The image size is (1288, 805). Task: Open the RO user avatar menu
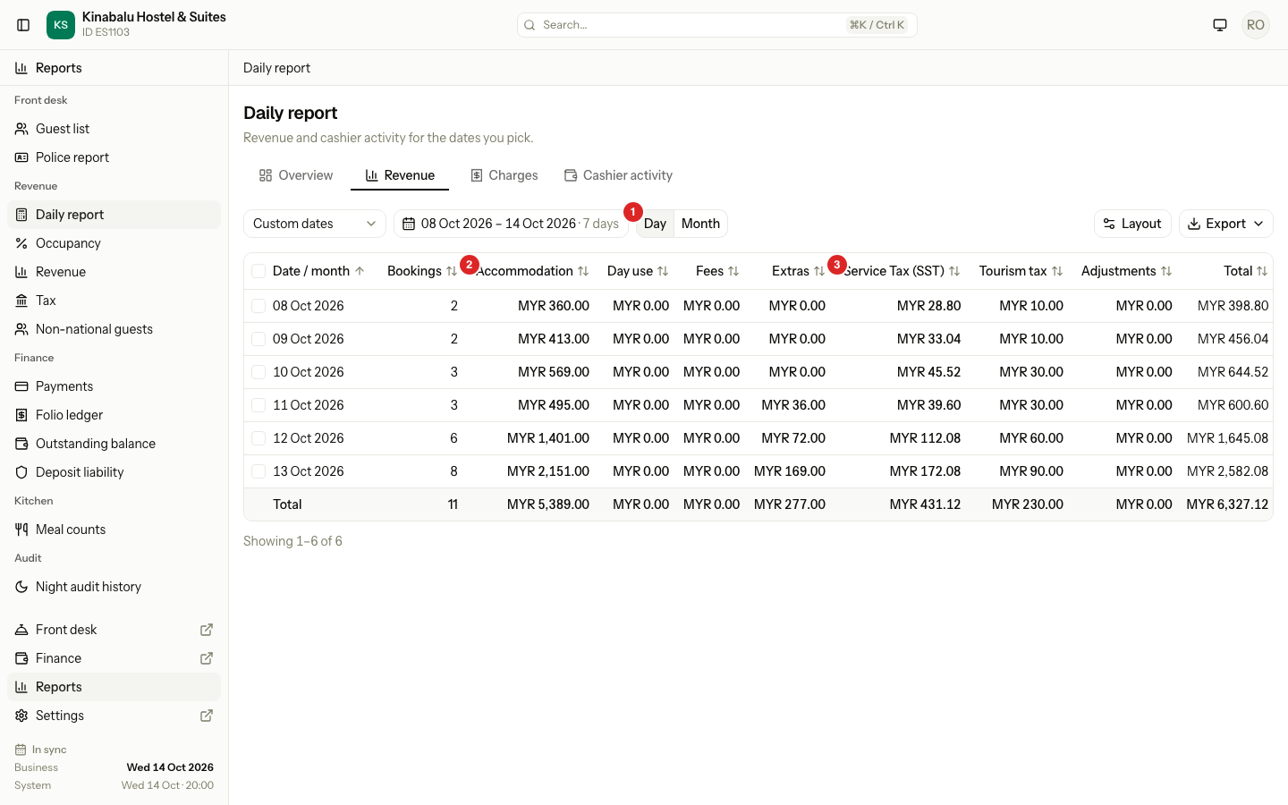click(x=1256, y=25)
